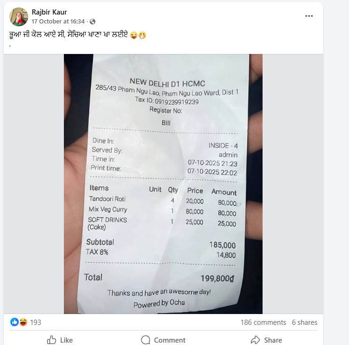This screenshot has width=349, height=345.
Task: Click the speech bubble Comment icon
Action: click(146, 340)
